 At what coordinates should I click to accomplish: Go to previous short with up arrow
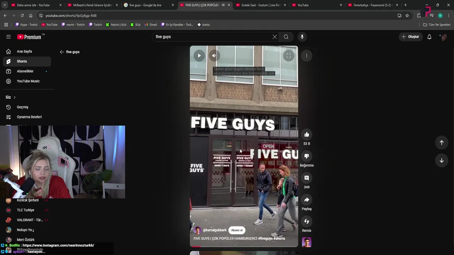coord(442,142)
